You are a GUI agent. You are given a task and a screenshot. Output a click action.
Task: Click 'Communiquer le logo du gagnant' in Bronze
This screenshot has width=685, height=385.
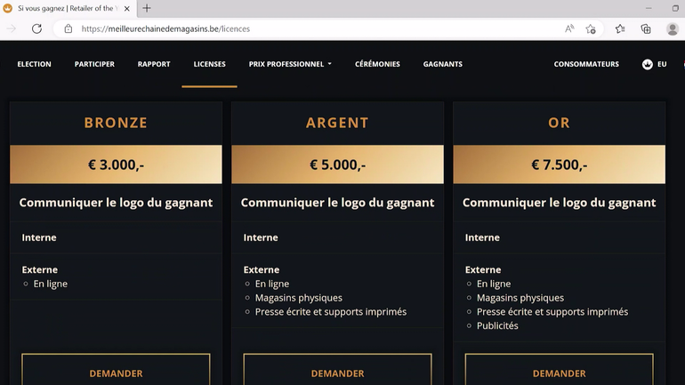116,203
